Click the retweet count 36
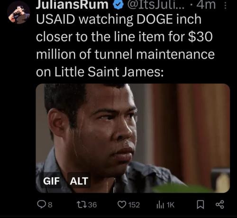Image resolution: width=237 pixels, height=218 pixels. (x=92, y=205)
